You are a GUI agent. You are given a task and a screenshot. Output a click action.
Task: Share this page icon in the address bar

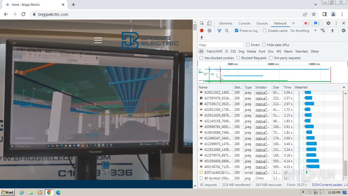pyautogui.click(x=305, y=14)
